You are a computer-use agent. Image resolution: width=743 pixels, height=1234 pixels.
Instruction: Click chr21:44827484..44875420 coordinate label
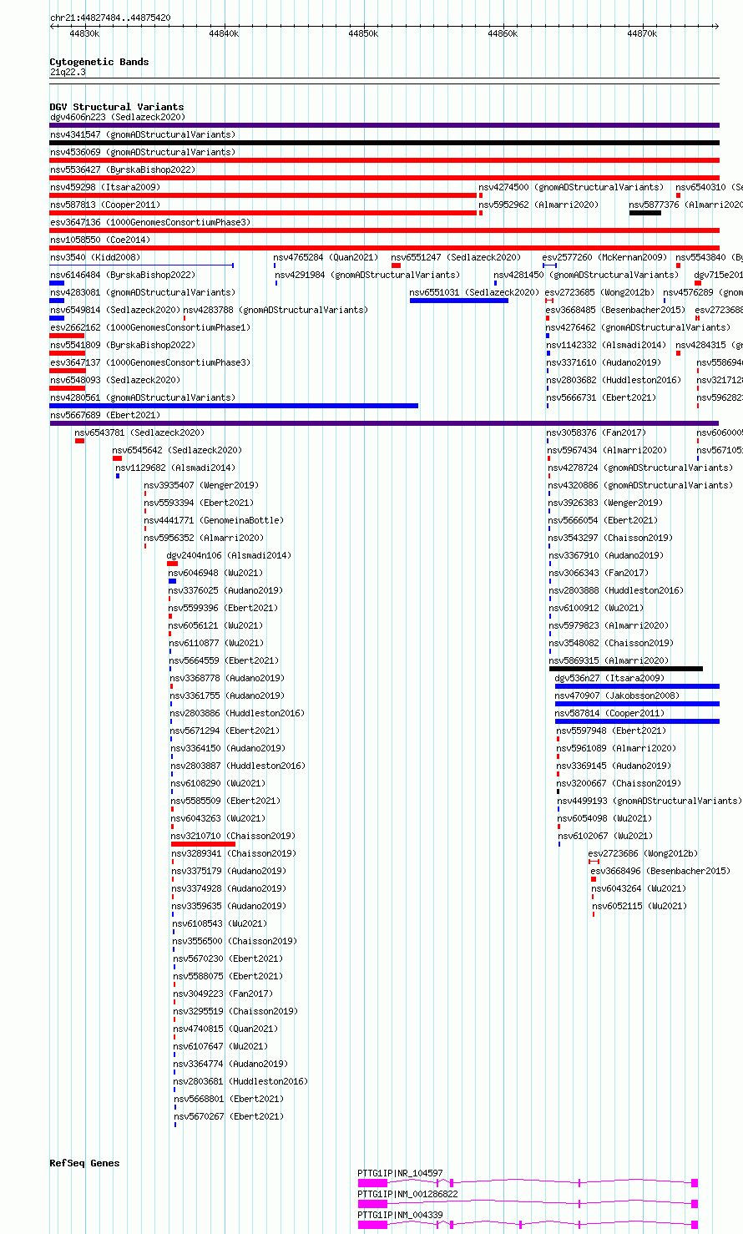pyautogui.click(x=110, y=18)
